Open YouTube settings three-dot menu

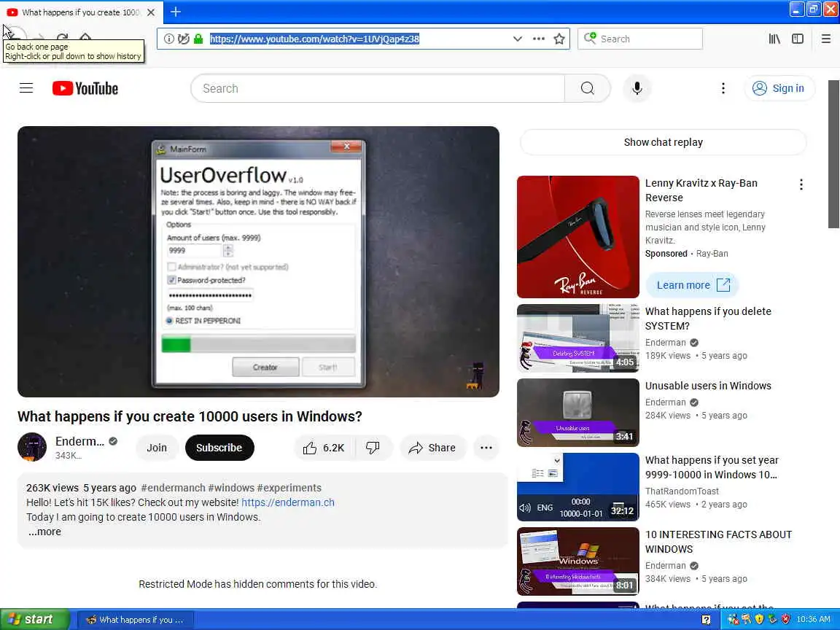723,88
